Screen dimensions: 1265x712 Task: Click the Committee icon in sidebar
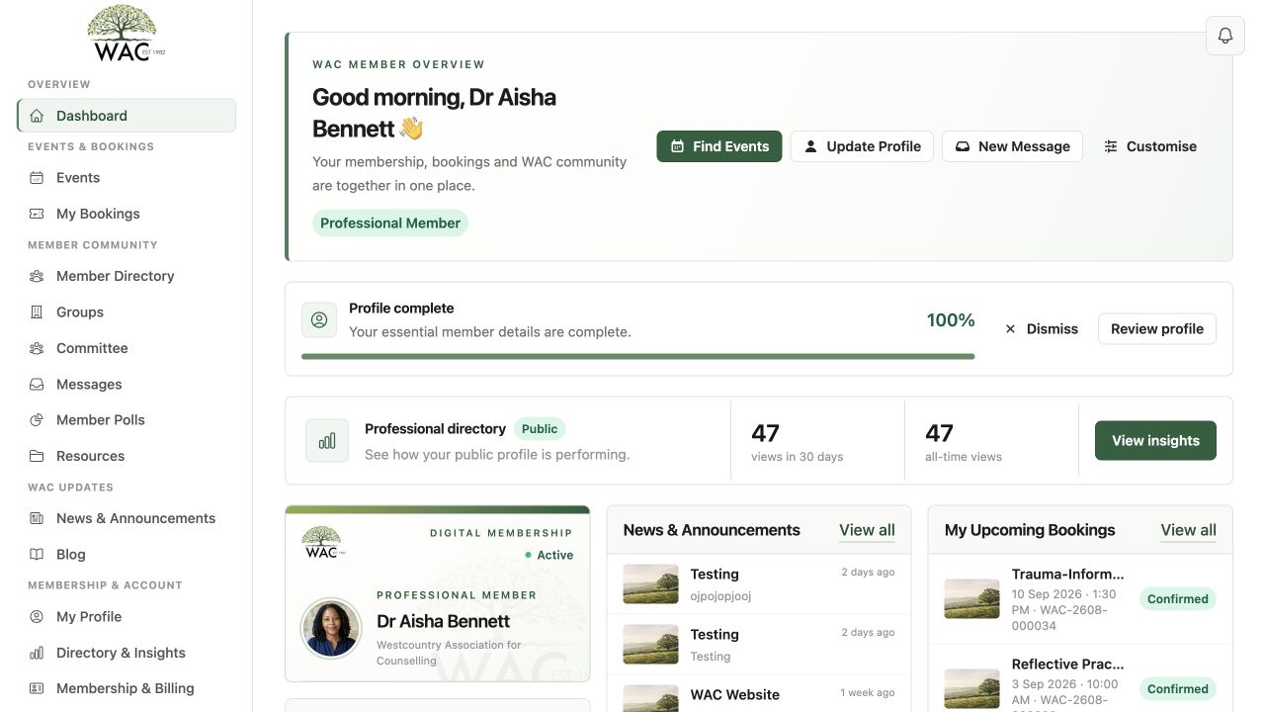pos(37,348)
